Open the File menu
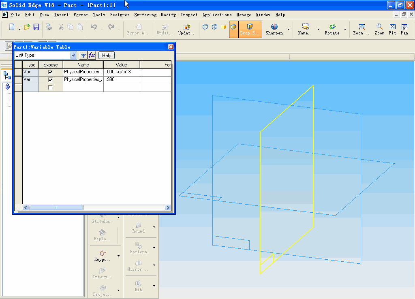Image resolution: width=415 pixels, height=299 pixels. pos(15,15)
